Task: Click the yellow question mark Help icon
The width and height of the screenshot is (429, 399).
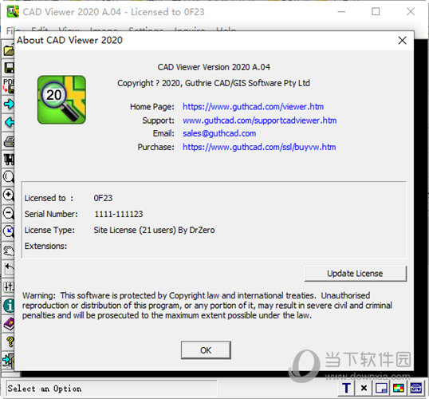Action: [10, 342]
